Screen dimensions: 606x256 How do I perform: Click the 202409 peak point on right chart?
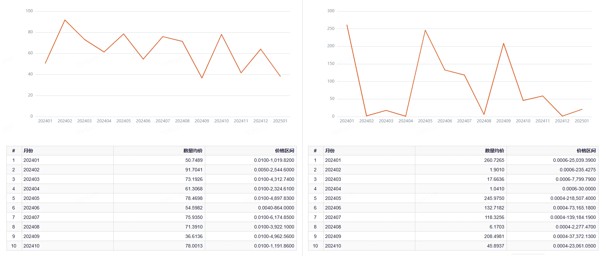coord(504,43)
